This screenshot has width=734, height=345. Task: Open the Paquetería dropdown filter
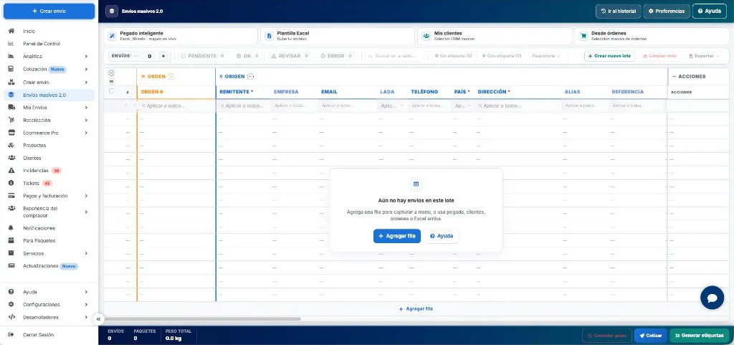(x=545, y=56)
